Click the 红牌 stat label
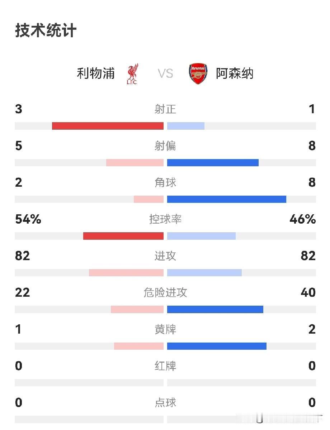This screenshot has height=430, width=330. 165,366
